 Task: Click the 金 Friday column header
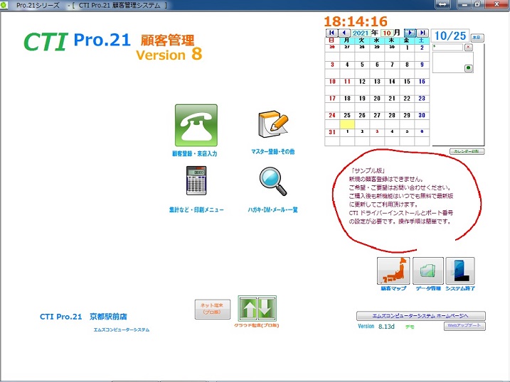click(x=407, y=40)
